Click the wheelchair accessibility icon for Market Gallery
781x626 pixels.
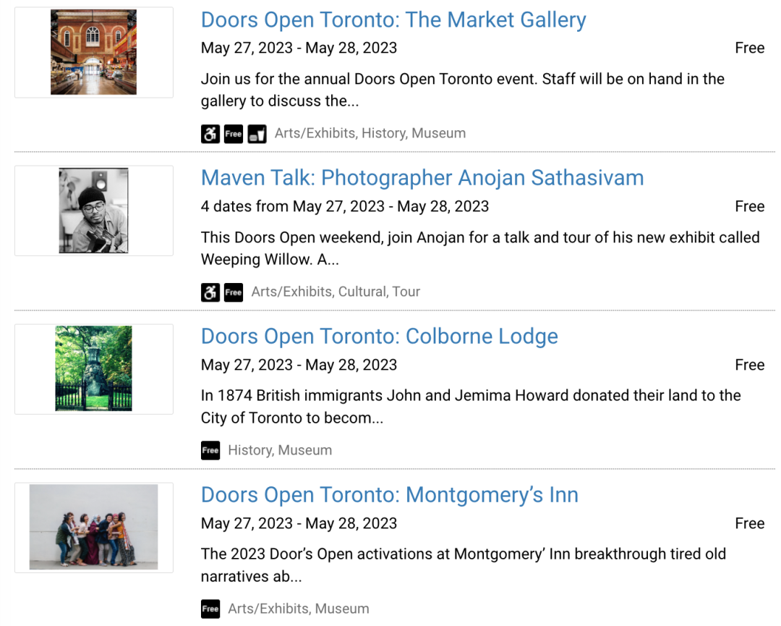coord(210,134)
